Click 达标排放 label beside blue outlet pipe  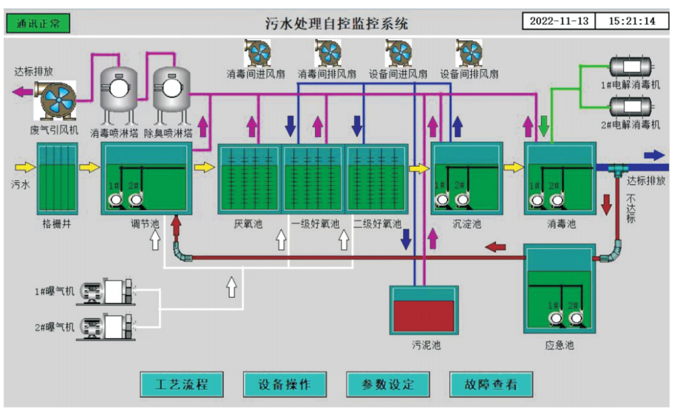[x=646, y=180]
